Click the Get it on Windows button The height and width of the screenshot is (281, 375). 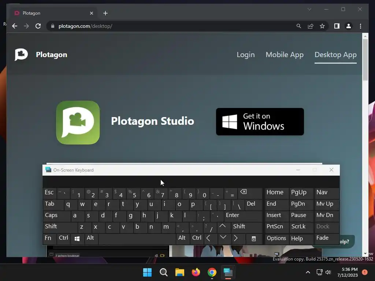(x=260, y=121)
